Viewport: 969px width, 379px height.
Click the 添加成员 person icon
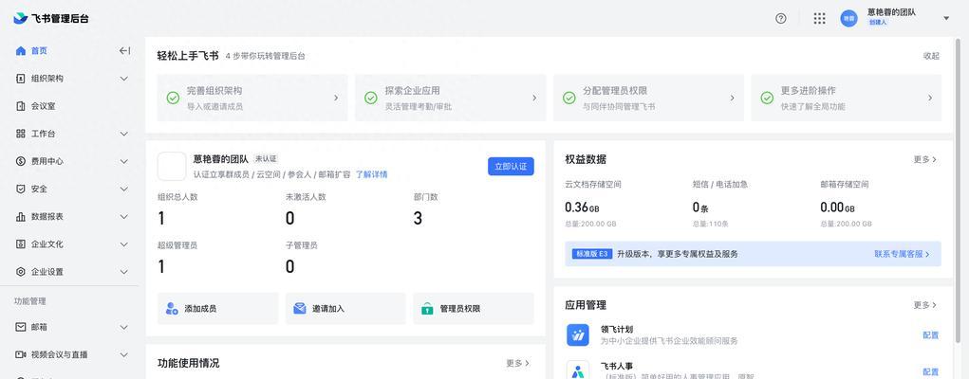tap(172, 309)
